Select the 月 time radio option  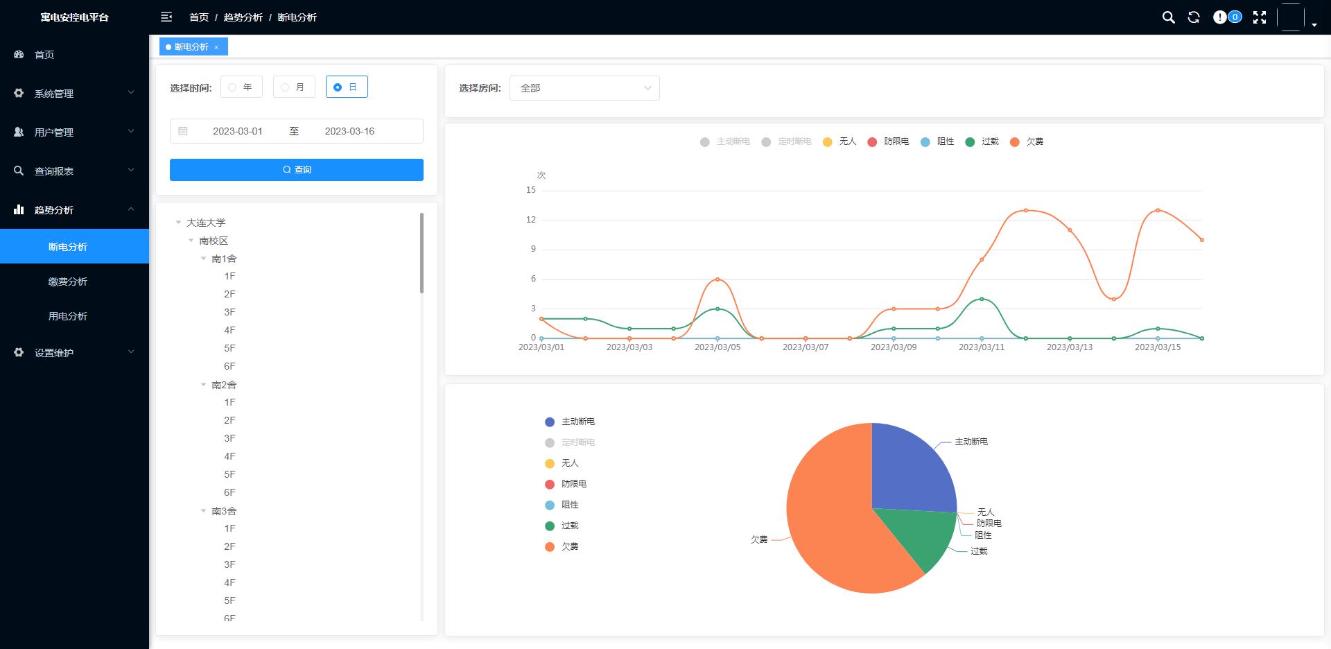coord(294,87)
